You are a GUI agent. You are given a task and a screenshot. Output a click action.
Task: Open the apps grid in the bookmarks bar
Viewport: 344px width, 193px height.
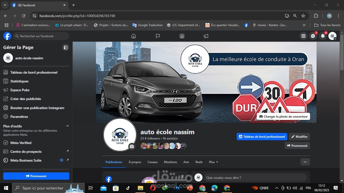(7, 25)
